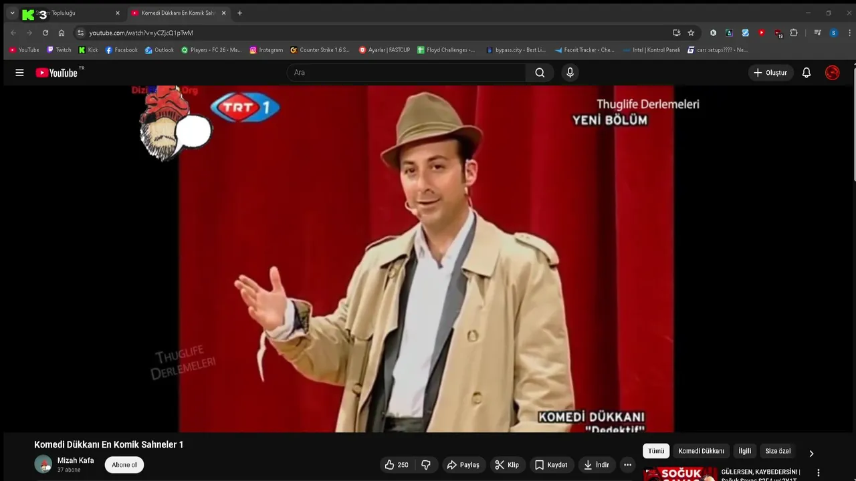The height and width of the screenshot is (481, 856).
Task: Click the red YouTube extension icon
Action: click(x=761, y=33)
